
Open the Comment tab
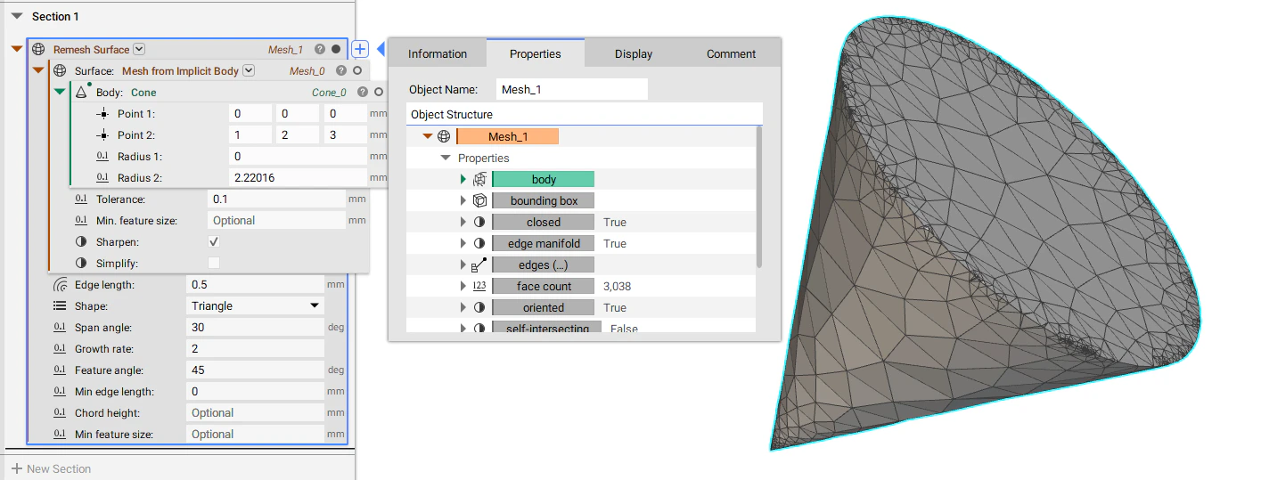[x=732, y=53]
